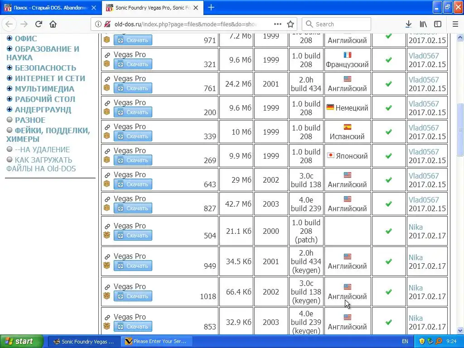Expand the МУЛЬТИМЕДИА category
This screenshot has width=464, height=348.
click(10, 88)
